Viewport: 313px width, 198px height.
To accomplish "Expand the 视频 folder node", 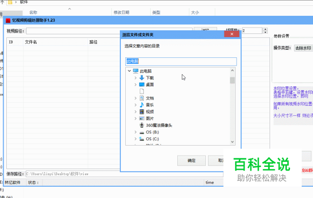I will point(136,112).
